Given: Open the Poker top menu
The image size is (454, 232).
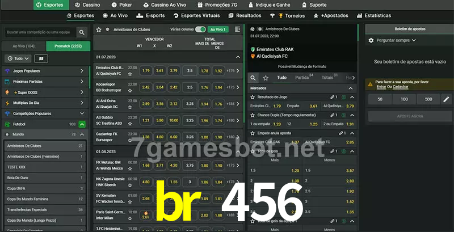Looking at the screenshot, I should [121, 5].
